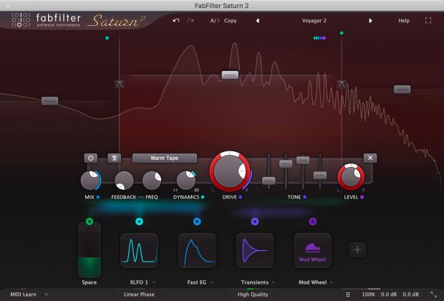Open the Help menu

click(x=404, y=21)
